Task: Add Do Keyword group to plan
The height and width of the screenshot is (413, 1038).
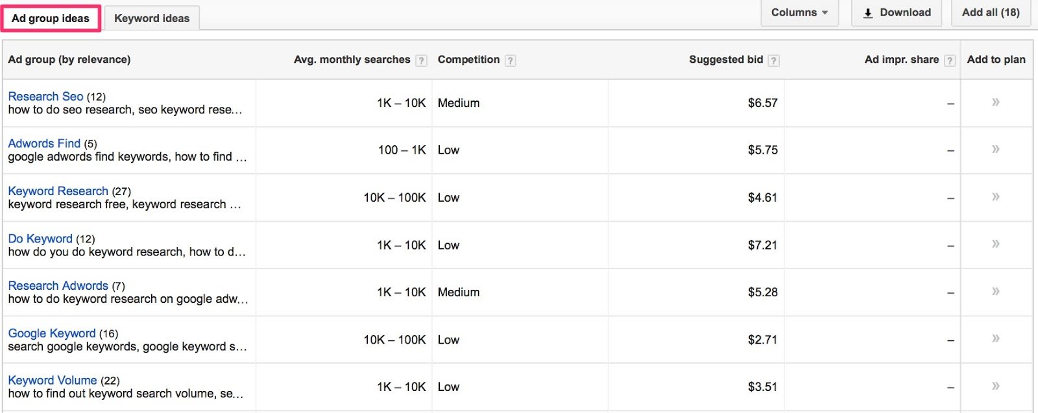Action: coord(996,244)
